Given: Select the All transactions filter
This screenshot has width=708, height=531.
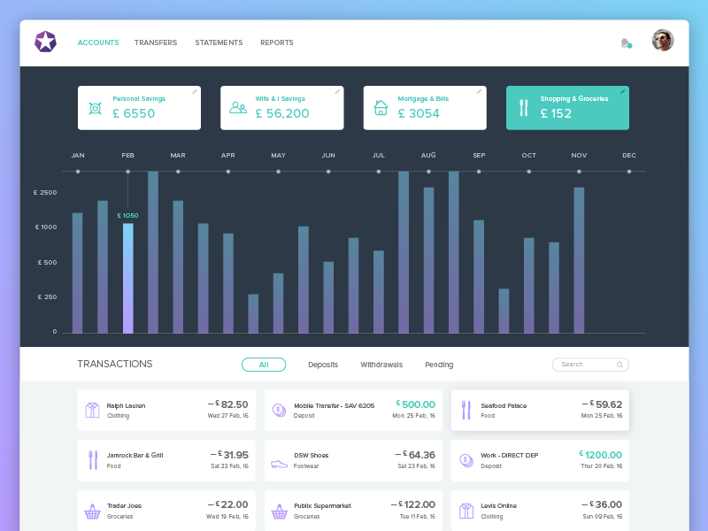Looking at the screenshot, I should [x=264, y=365].
